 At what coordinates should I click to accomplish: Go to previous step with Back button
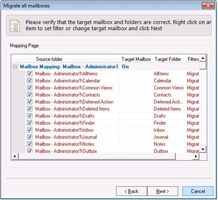(132, 191)
